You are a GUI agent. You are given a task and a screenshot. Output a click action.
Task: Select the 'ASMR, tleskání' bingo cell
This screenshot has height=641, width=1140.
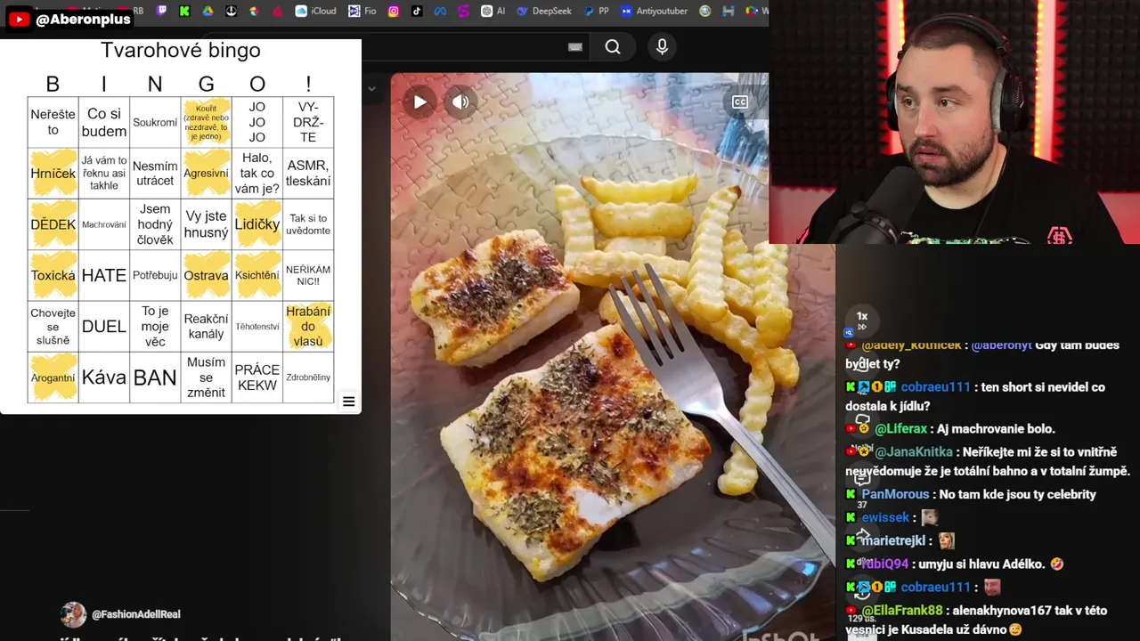[308, 174]
